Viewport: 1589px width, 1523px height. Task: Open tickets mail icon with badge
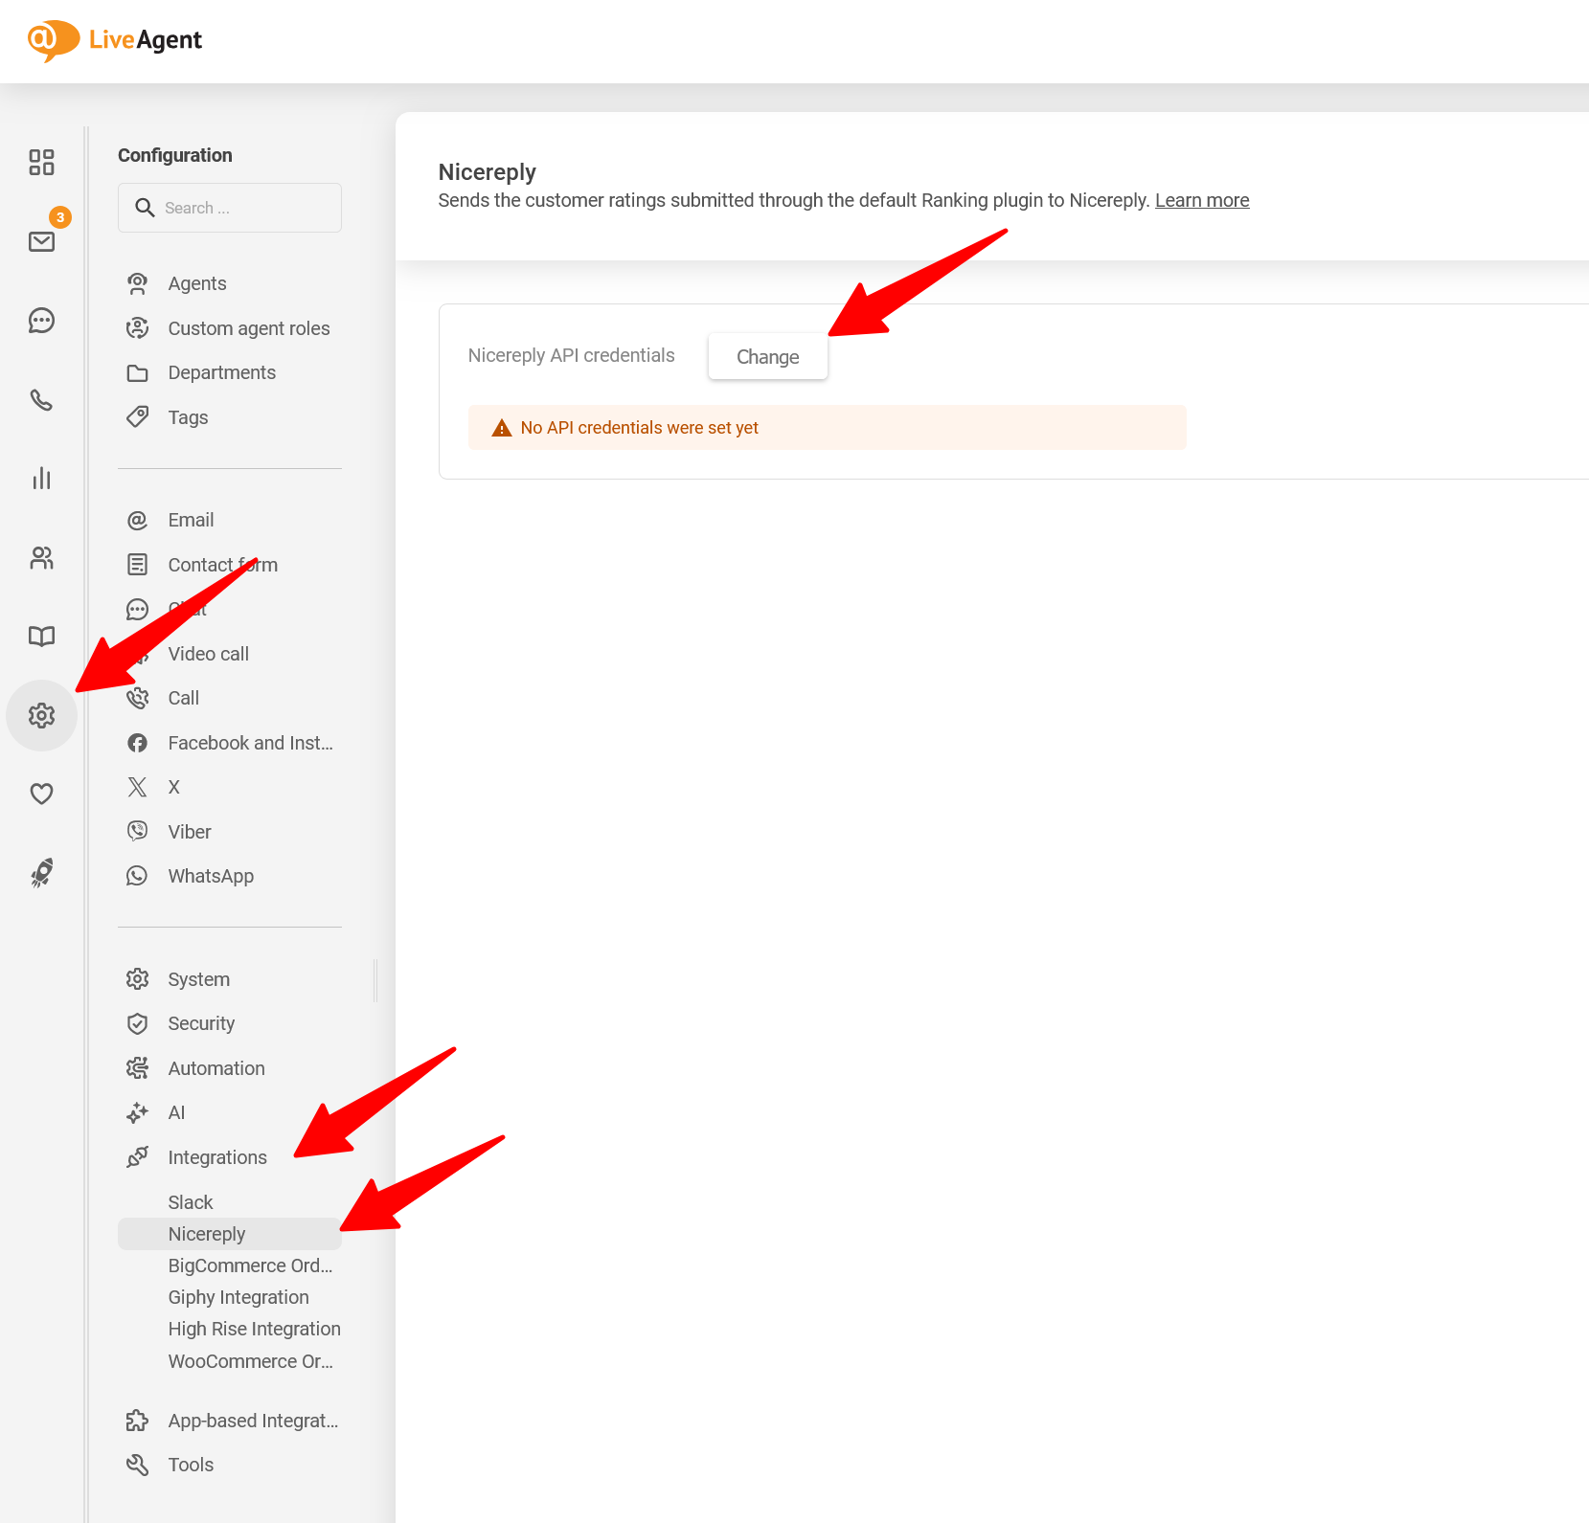tap(41, 241)
